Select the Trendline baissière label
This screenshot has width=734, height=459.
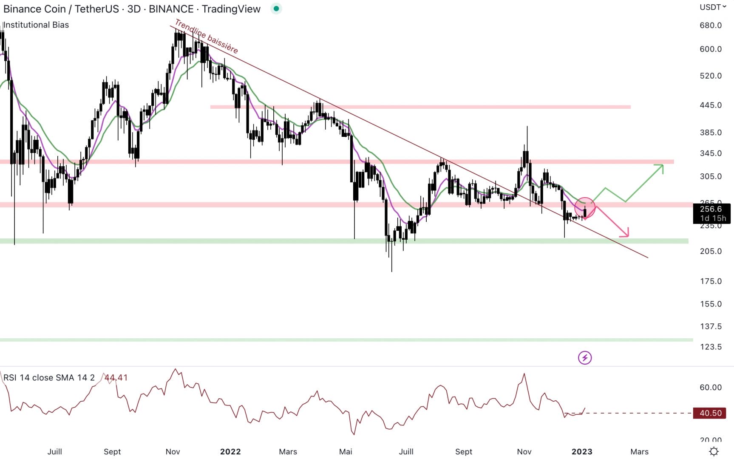pyautogui.click(x=207, y=37)
